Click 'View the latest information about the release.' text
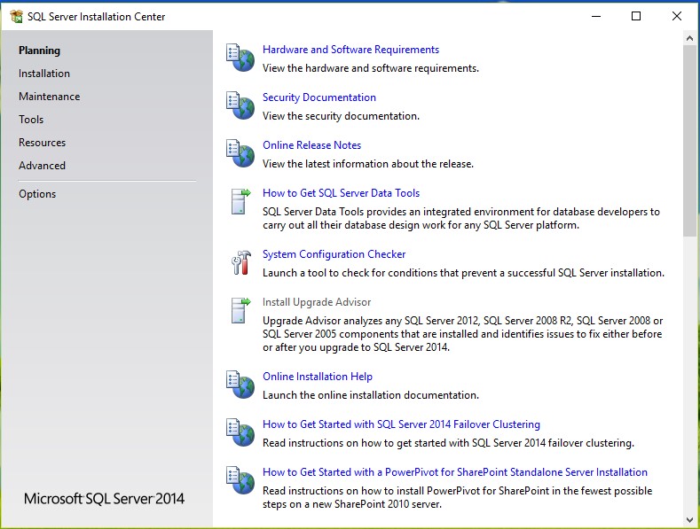This screenshot has height=529, width=700. click(x=368, y=164)
